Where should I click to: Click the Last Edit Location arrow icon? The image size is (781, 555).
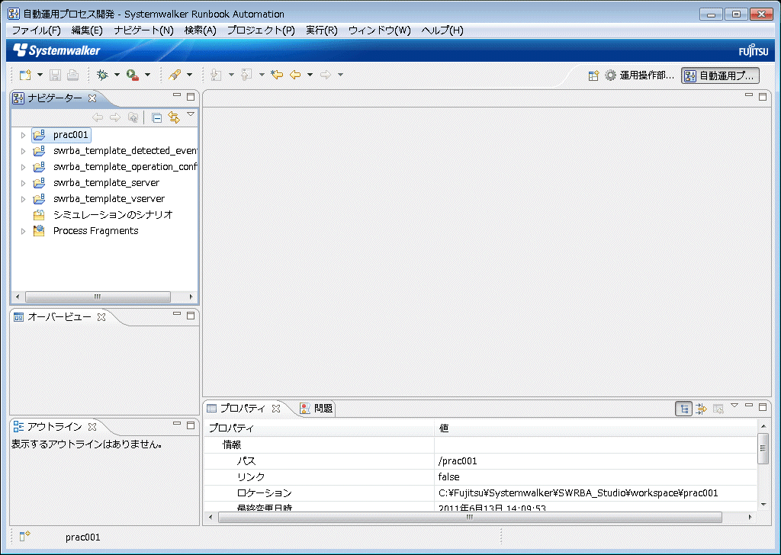tap(277, 75)
